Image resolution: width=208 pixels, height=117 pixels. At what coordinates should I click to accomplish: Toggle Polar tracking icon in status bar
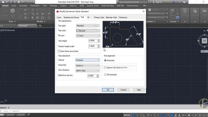click(148, 115)
